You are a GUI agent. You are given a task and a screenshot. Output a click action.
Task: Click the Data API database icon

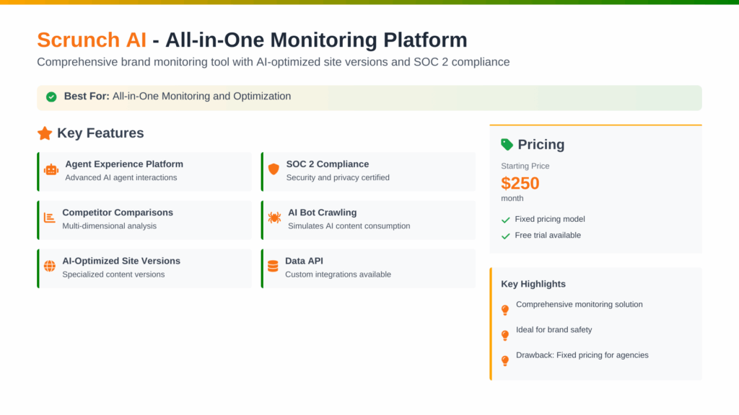point(273,267)
